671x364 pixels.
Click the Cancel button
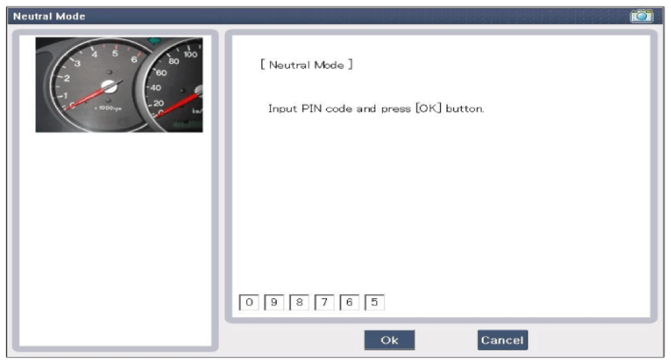click(503, 340)
